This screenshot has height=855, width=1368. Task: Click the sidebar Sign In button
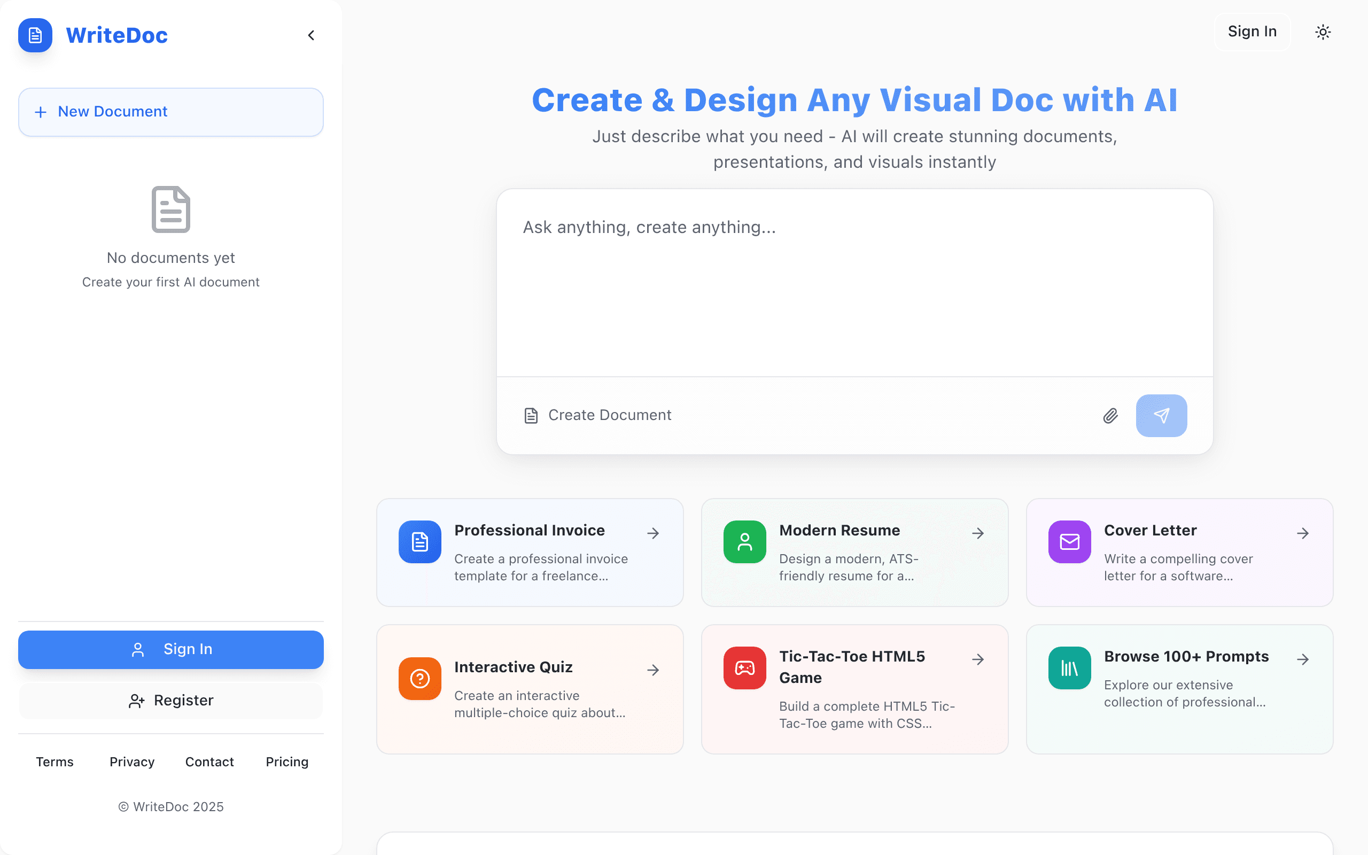click(x=170, y=649)
